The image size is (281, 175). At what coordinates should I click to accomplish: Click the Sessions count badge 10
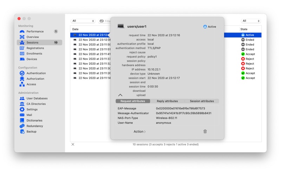(x=56, y=42)
